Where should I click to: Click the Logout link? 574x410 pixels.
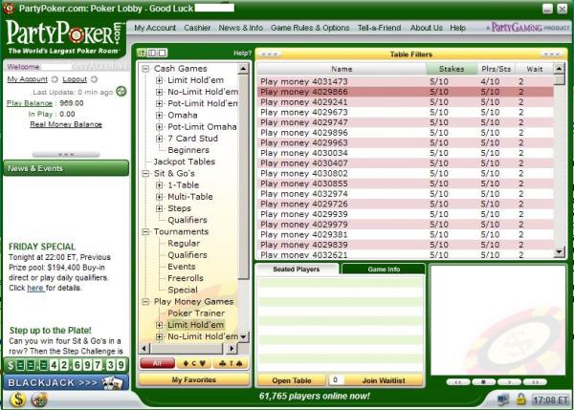[75, 79]
